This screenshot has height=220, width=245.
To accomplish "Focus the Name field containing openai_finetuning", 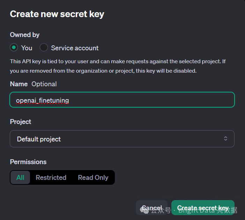I will pos(122,100).
